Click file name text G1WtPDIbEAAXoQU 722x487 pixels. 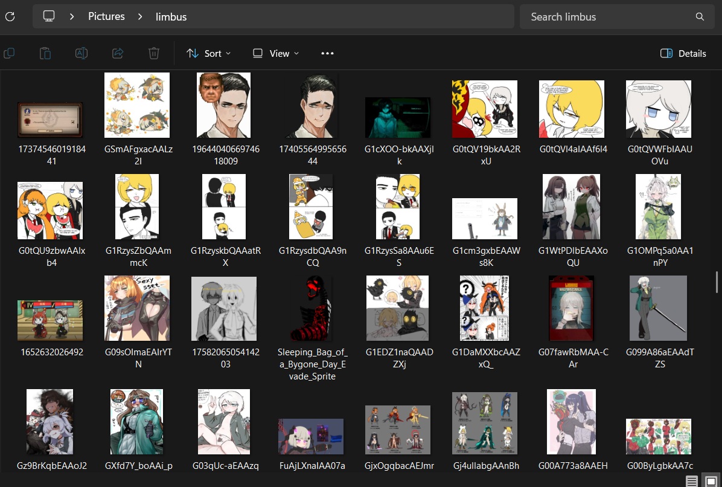tap(573, 257)
